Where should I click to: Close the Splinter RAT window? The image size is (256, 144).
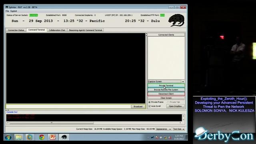point(183,7)
